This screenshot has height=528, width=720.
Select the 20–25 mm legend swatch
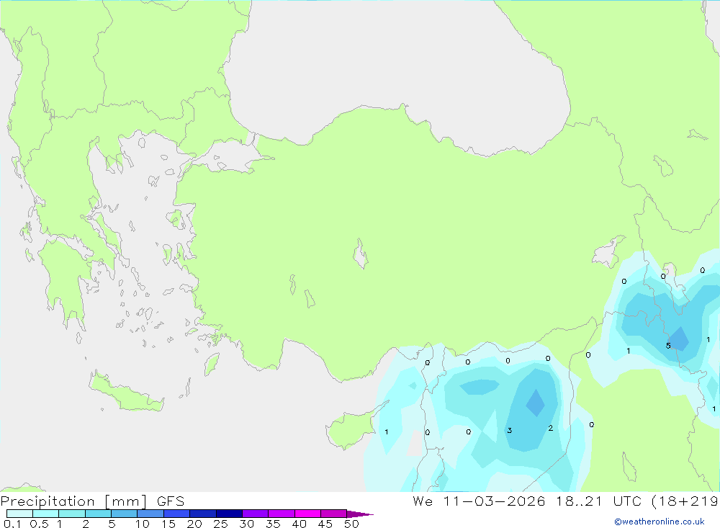click(203, 514)
